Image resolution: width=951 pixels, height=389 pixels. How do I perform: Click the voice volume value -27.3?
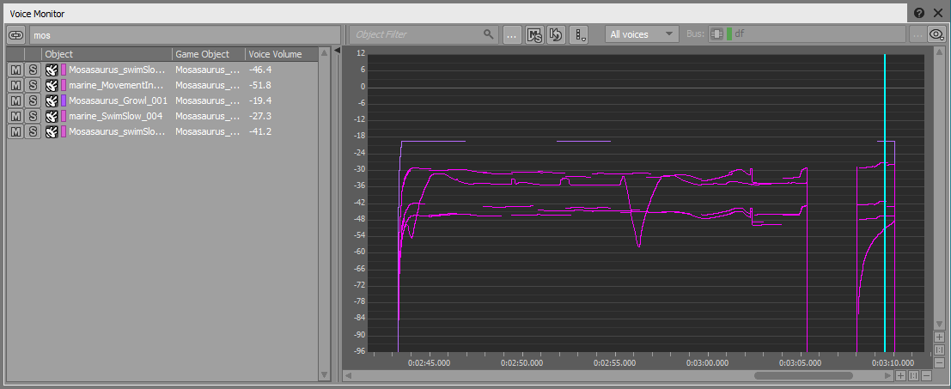click(x=259, y=116)
